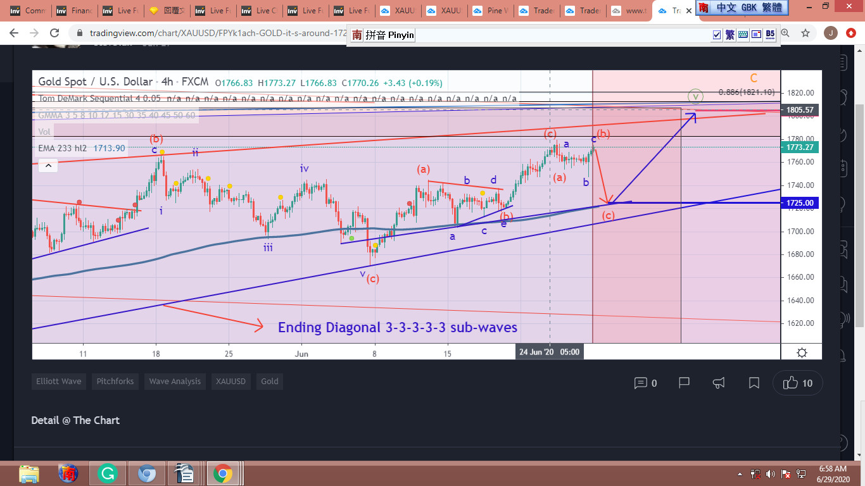
Task: Reload the TradingView page
Action: [x=54, y=33]
